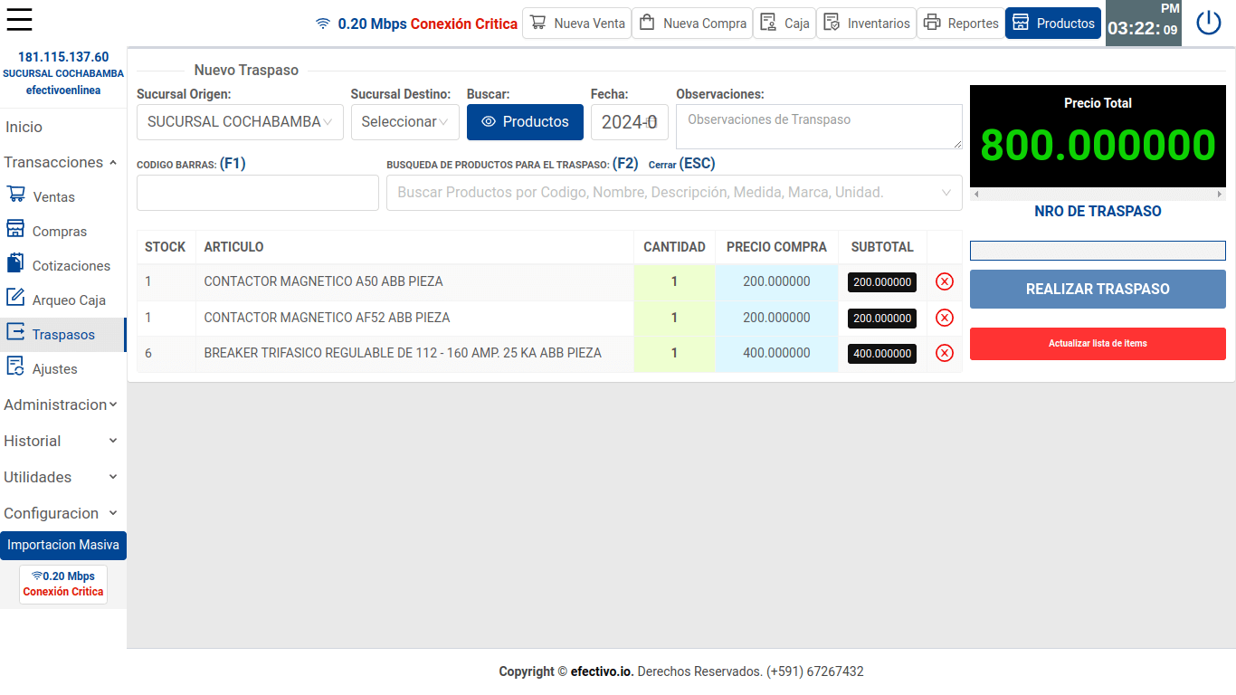The image size is (1236, 695).
Task: Click the power logout icon
Action: tap(1209, 23)
